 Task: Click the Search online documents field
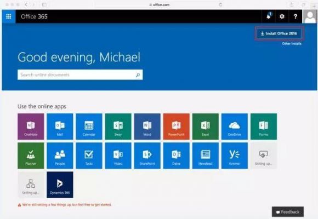point(80,75)
